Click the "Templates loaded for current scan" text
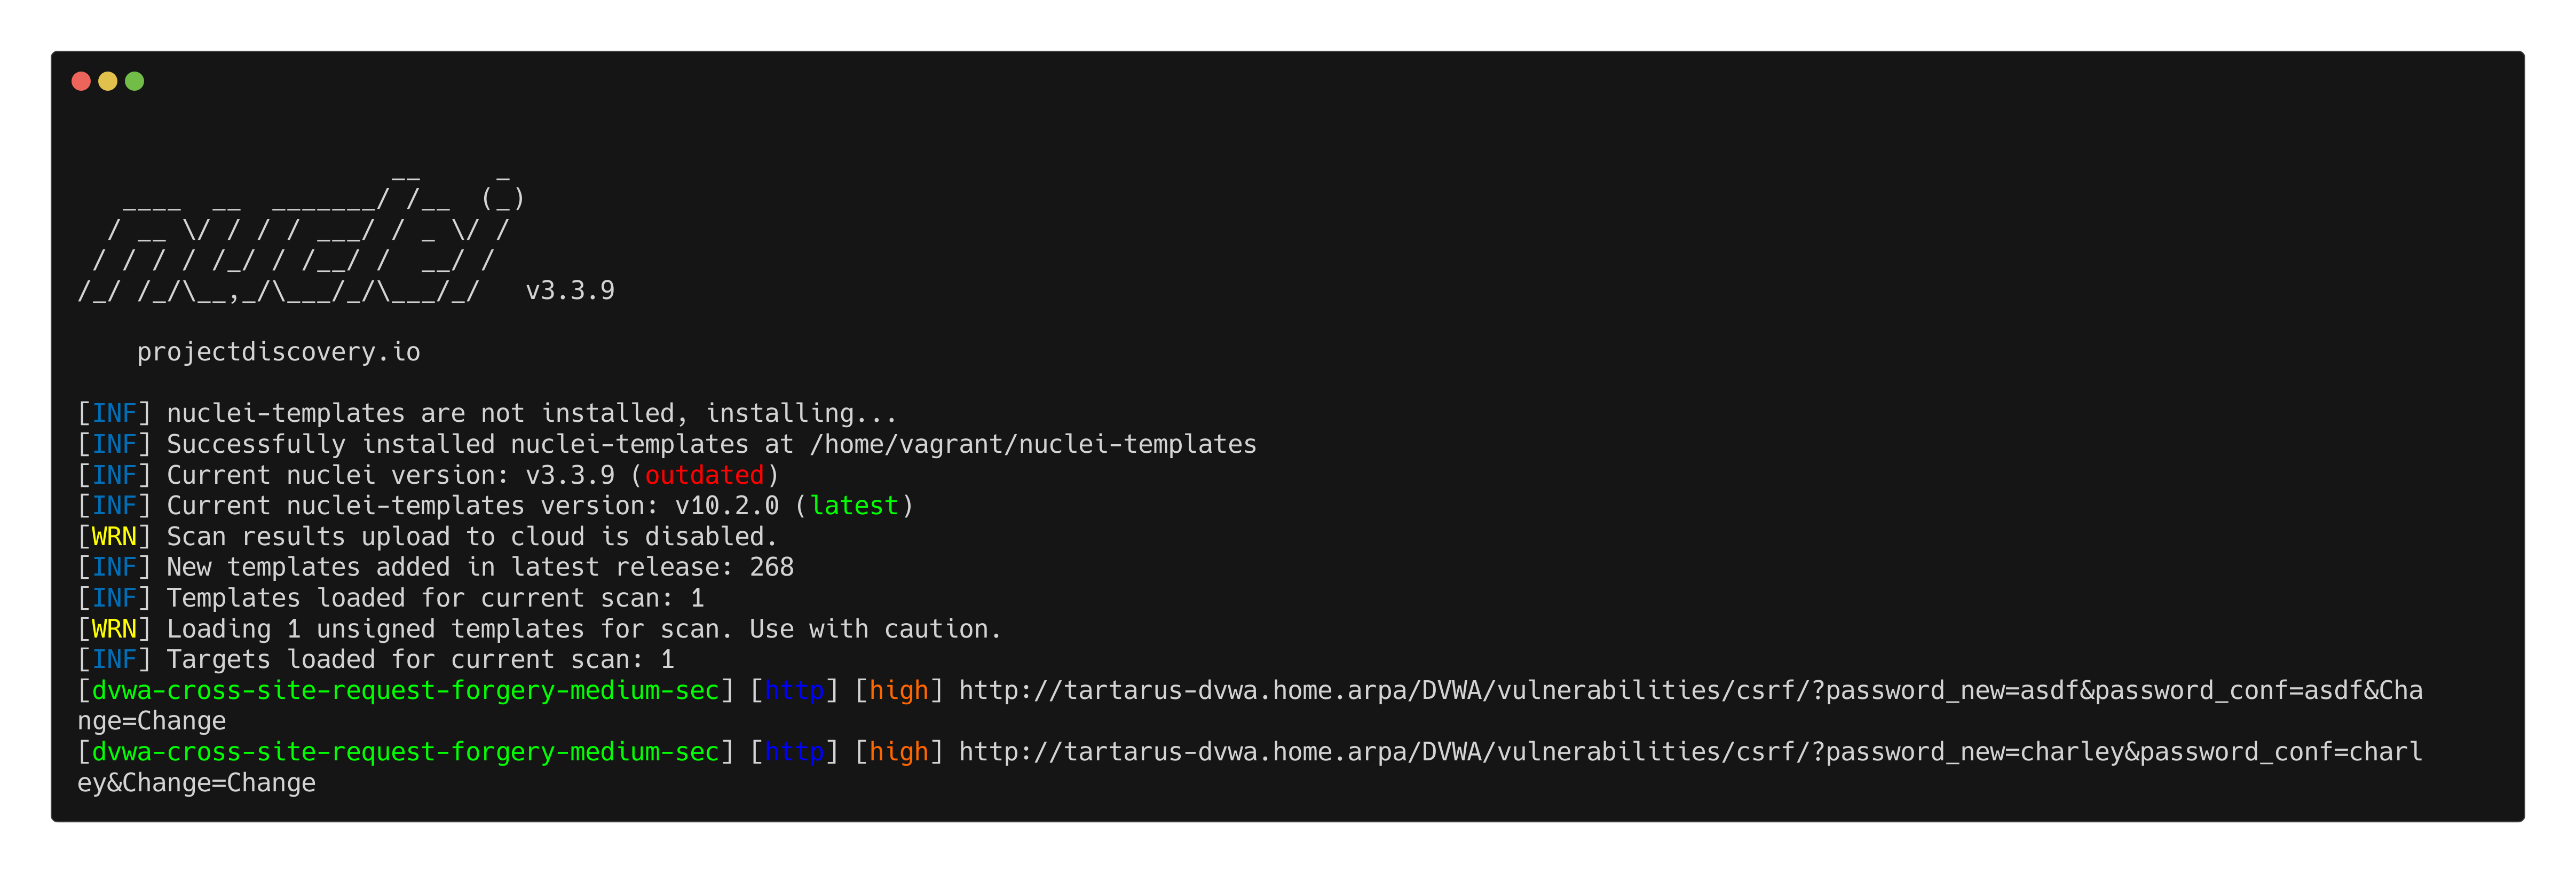This screenshot has height=873, width=2576. click(420, 599)
